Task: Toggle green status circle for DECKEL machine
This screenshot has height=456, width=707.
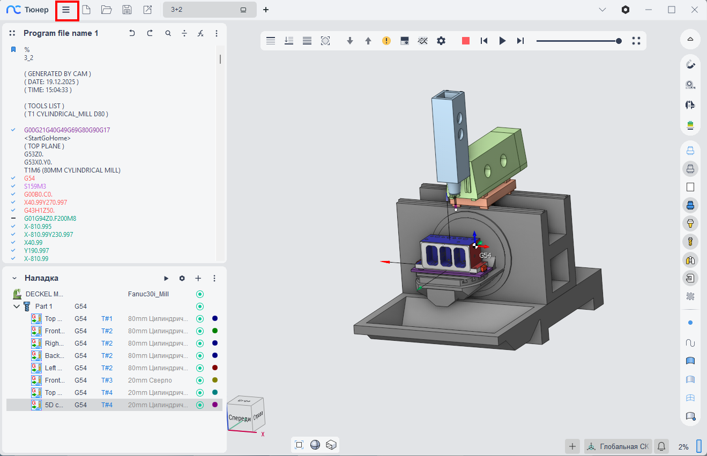Action: (x=200, y=294)
